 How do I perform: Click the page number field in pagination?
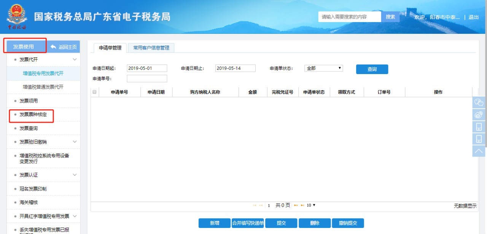[x=269, y=206]
